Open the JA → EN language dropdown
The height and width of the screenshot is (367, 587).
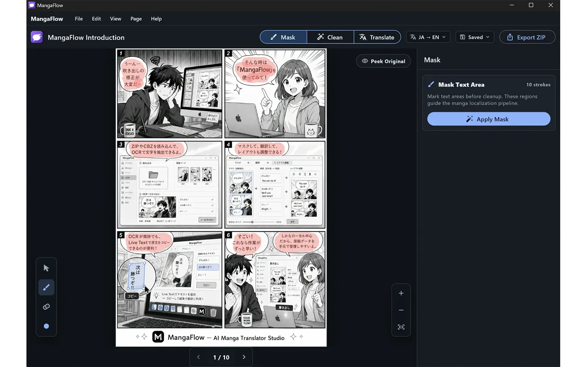(x=428, y=37)
